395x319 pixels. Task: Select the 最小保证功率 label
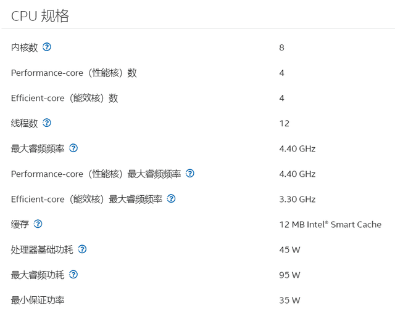(x=38, y=300)
